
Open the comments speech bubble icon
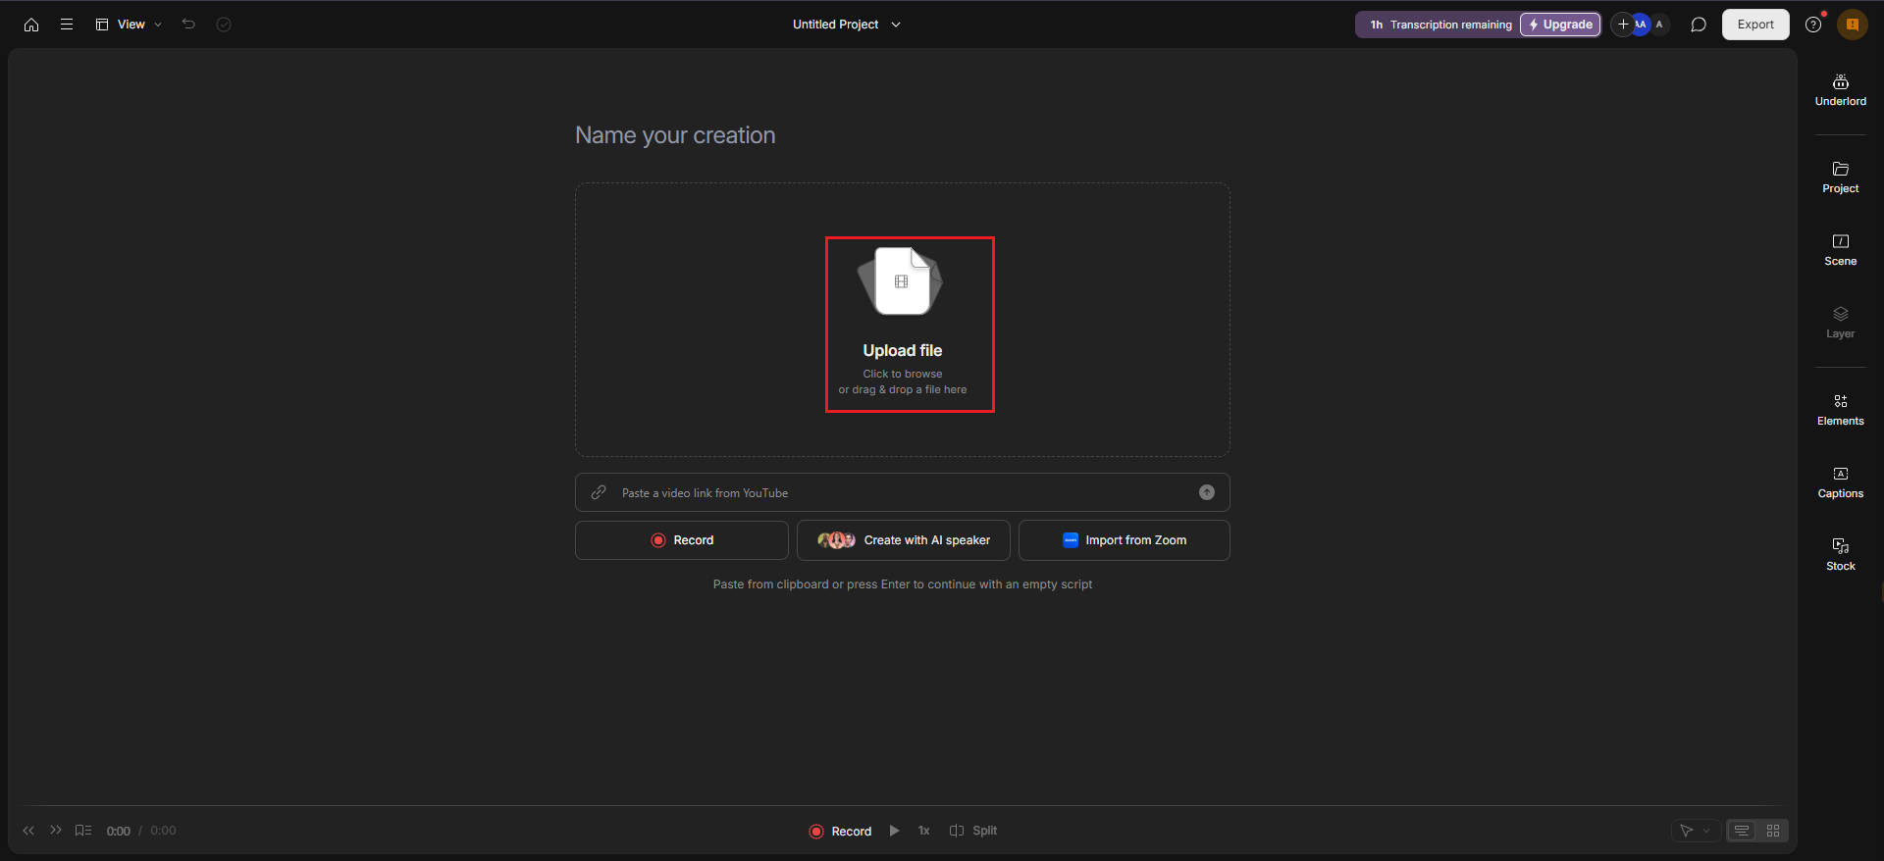click(1699, 25)
